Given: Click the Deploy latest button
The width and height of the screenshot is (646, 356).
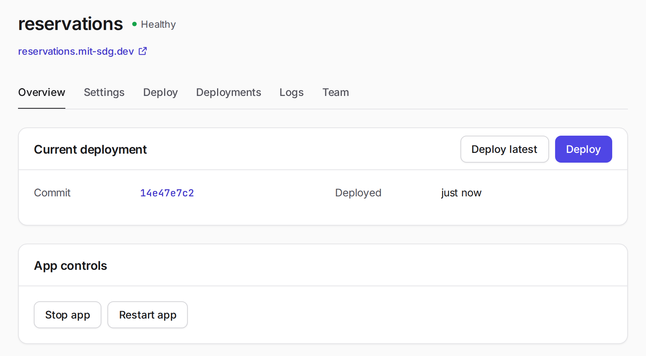Looking at the screenshot, I should point(504,149).
